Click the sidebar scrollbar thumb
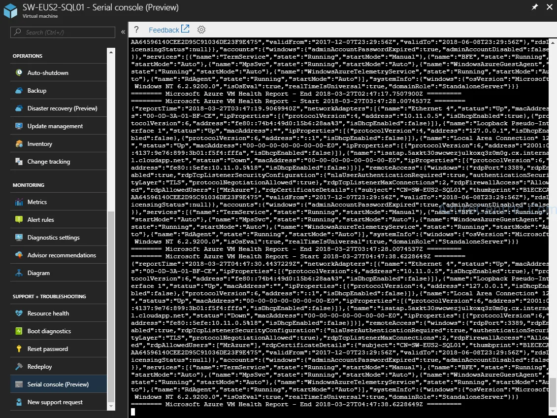This screenshot has width=557, height=418. pos(111,307)
